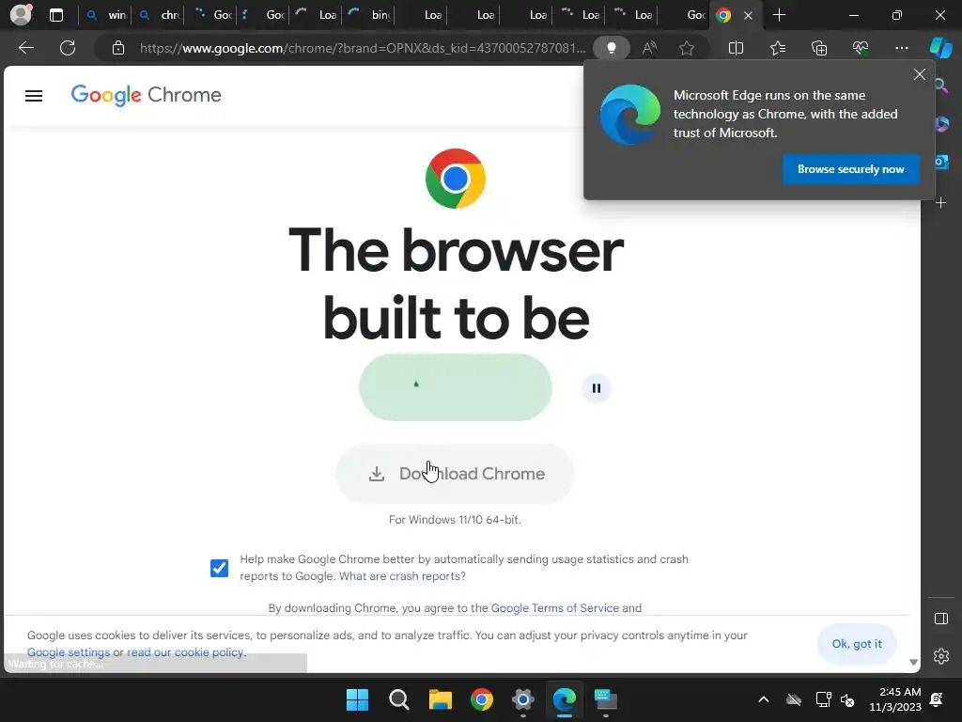Open Read aloud icon in address bar

click(x=649, y=48)
